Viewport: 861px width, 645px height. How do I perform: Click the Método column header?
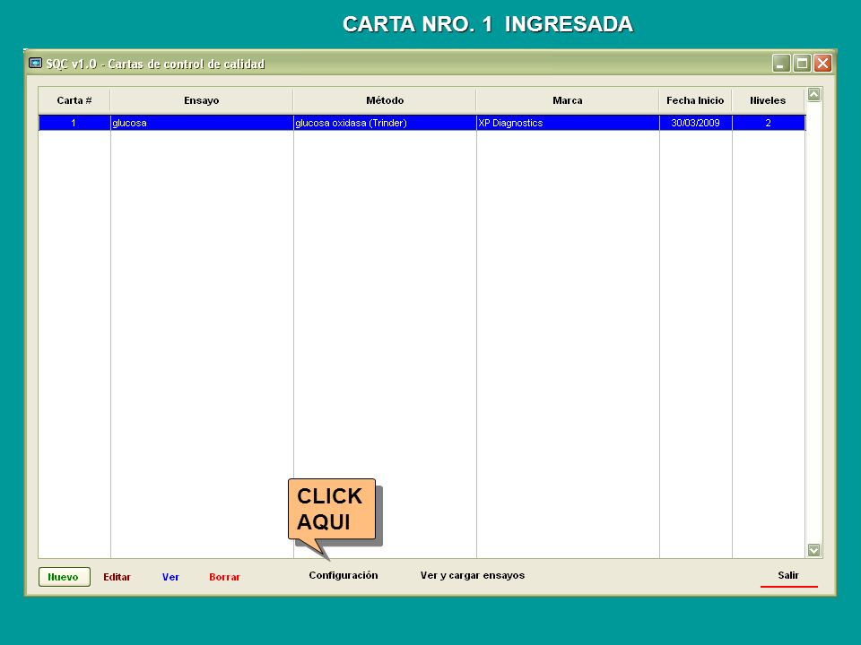(385, 100)
